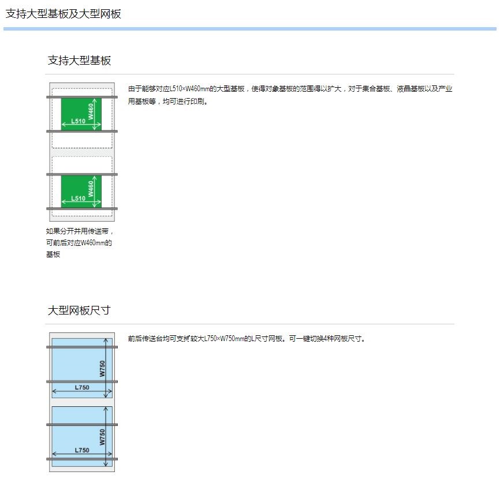The height and width of the screenshot is (479, 500).
Task: Click W460 label in upper green board
Action: [x=91, y=110]
